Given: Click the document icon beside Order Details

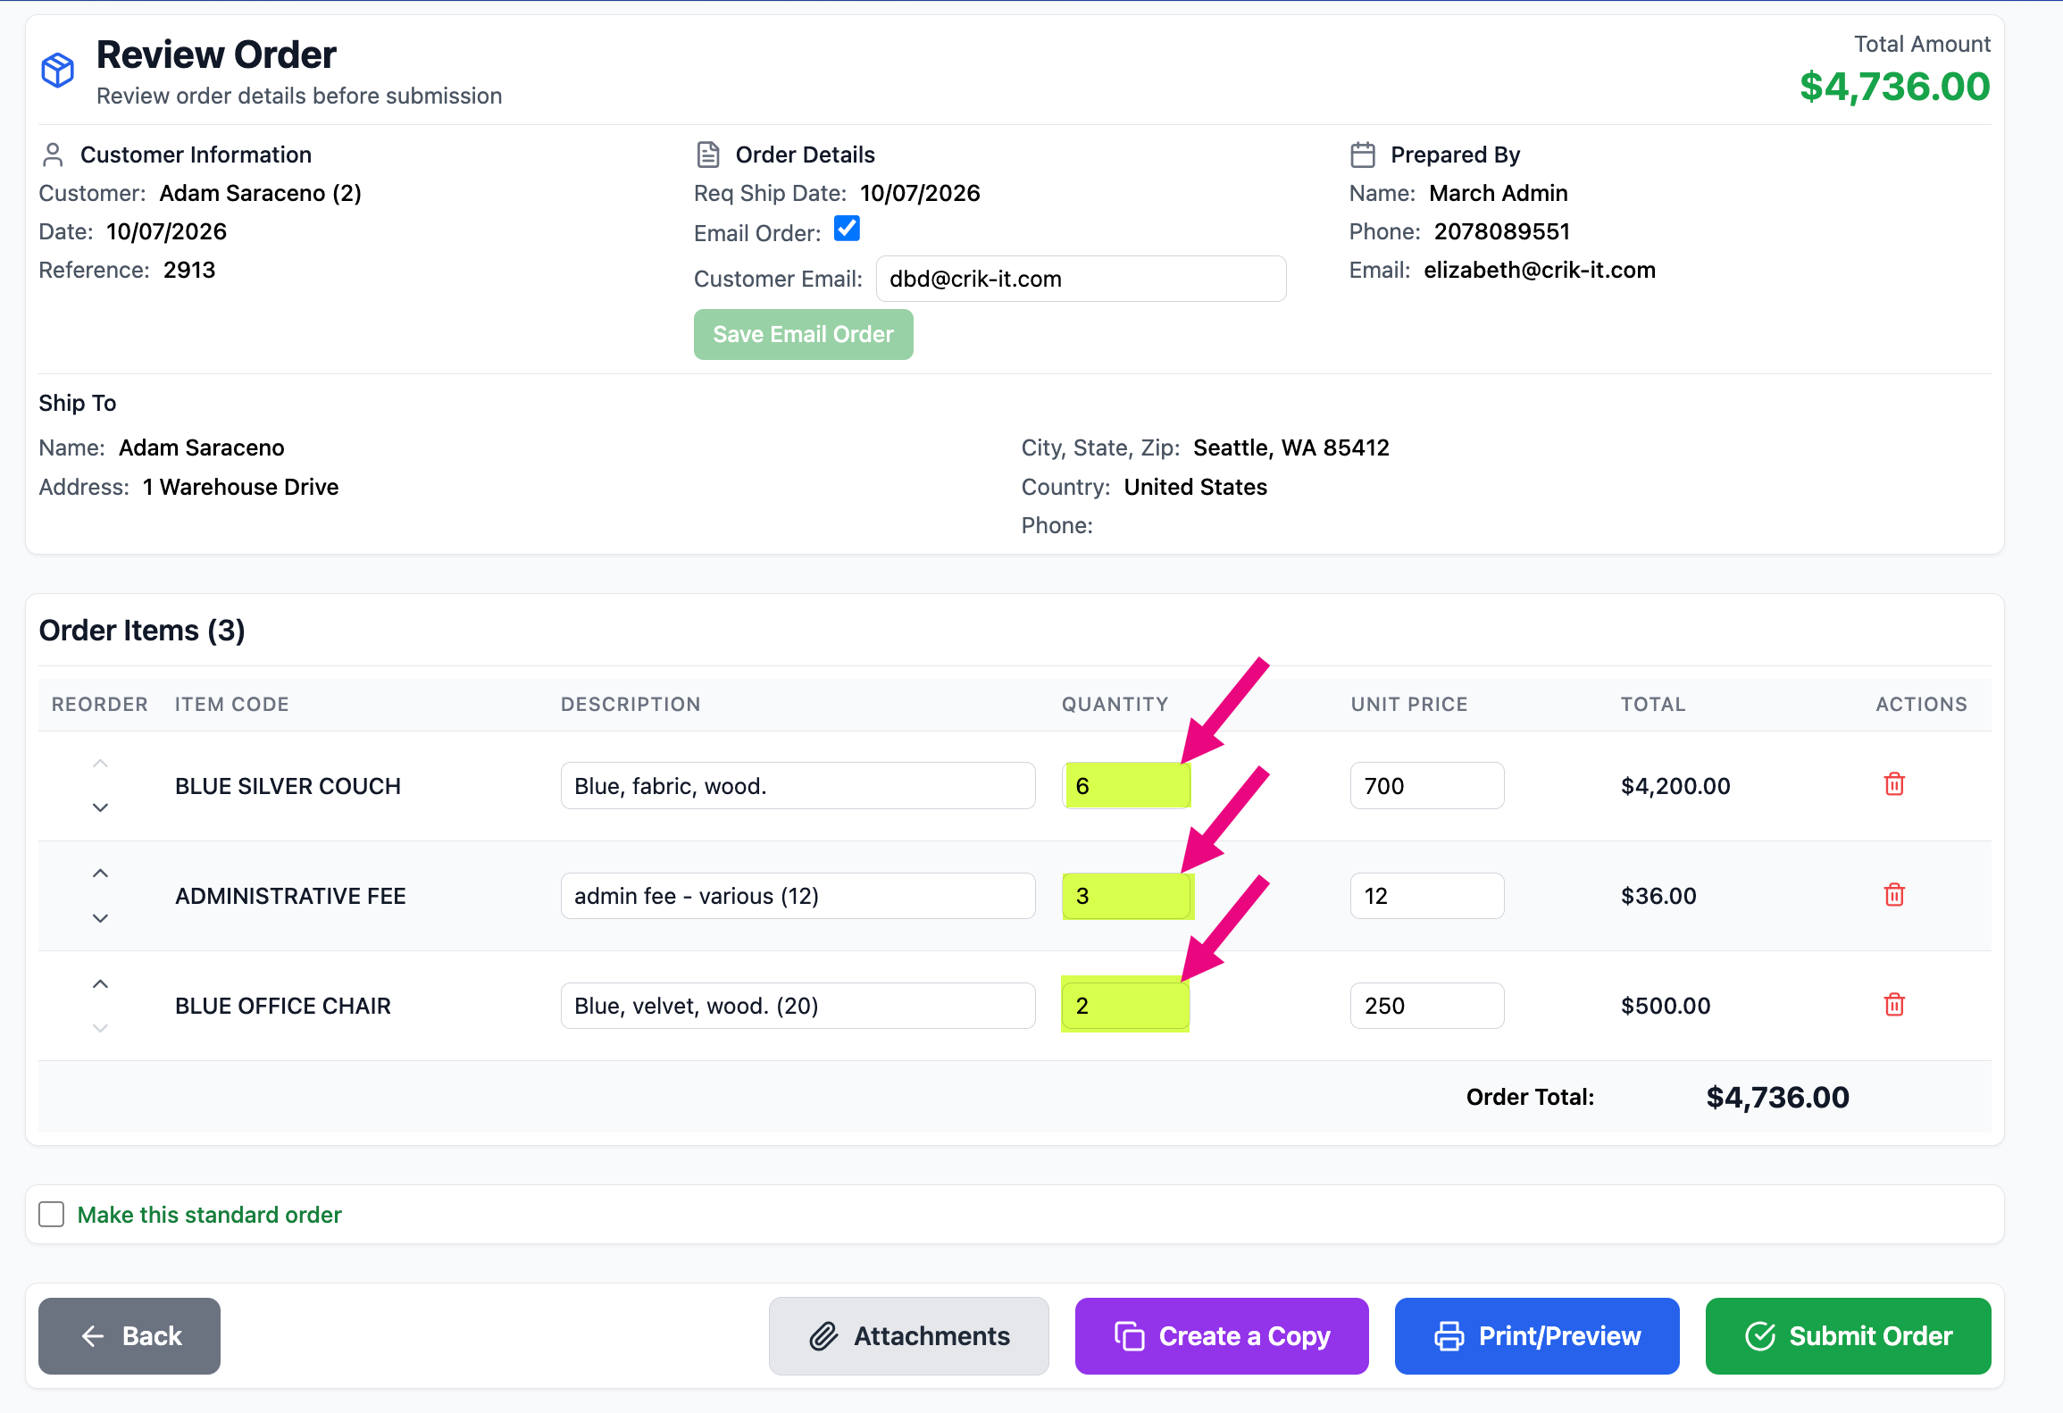Looking at the screenshot, I should pos(708,155).
